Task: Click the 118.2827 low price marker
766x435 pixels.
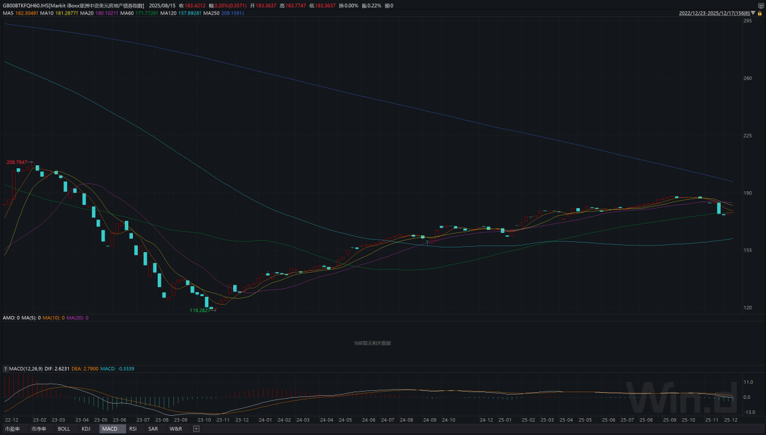Action: pyautogui.click(x=202, y=310)
